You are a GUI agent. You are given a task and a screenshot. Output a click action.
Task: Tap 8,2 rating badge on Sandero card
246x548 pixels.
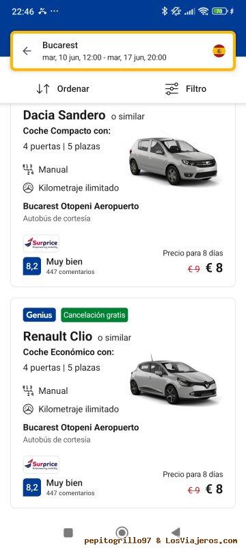point(32,266)
